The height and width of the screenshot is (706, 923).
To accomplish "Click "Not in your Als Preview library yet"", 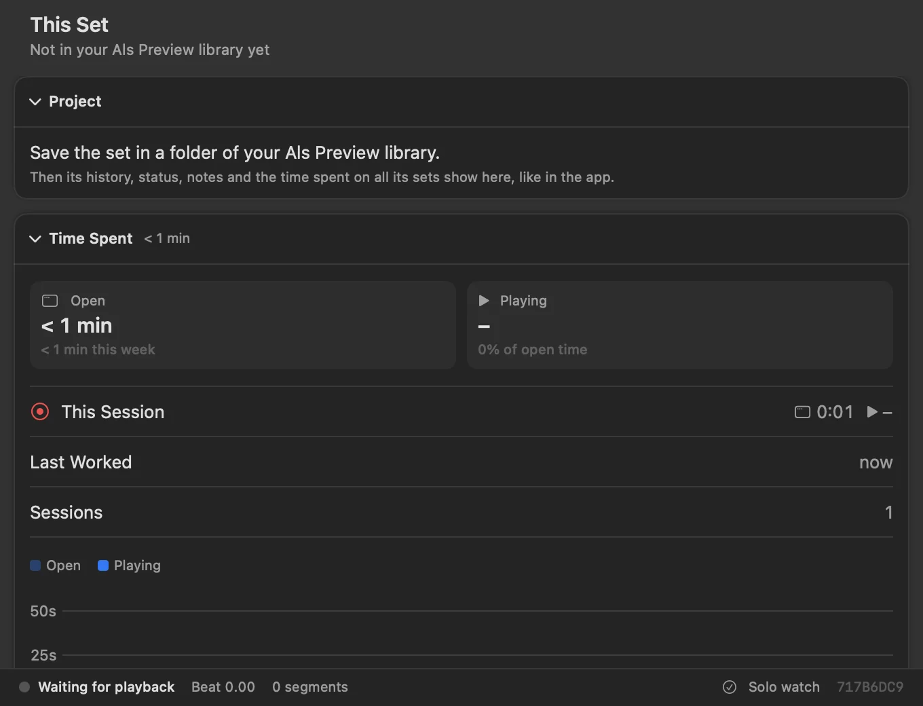I will pyautogui.click(x=150, y=50).
